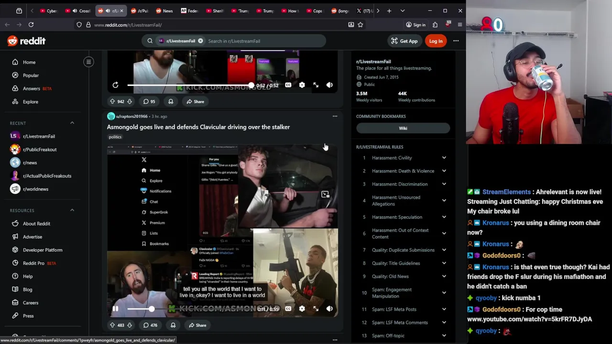
Task: Toggle captions on the top video
Action: point(288,85)
